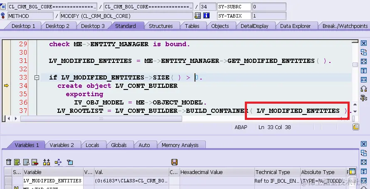The height and width of the screenshot is (189, 370).
Task: Click the floppy disk save icon above Hexadecimal column
Action: click(x=174, y=162)
